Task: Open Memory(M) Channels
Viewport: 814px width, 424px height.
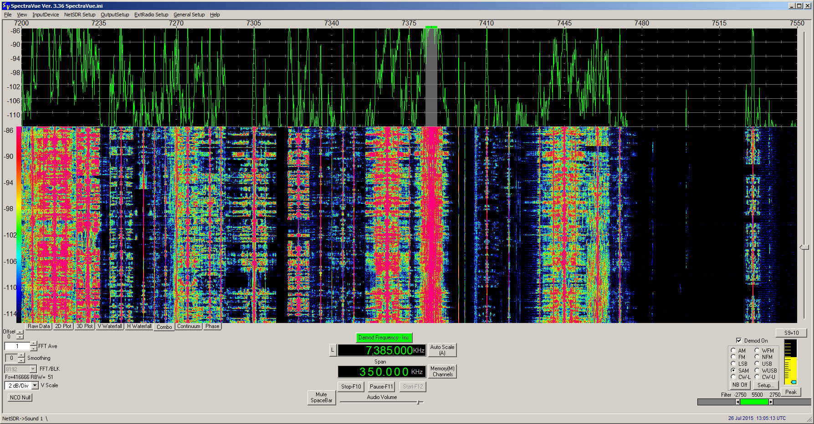Action: 442,371
